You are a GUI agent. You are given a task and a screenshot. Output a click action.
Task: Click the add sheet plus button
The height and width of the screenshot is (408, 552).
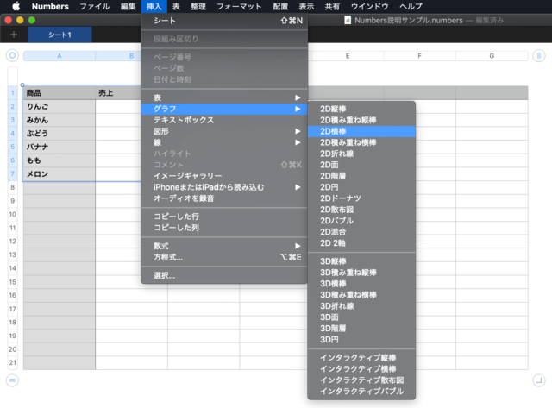(x=14, y=35)
